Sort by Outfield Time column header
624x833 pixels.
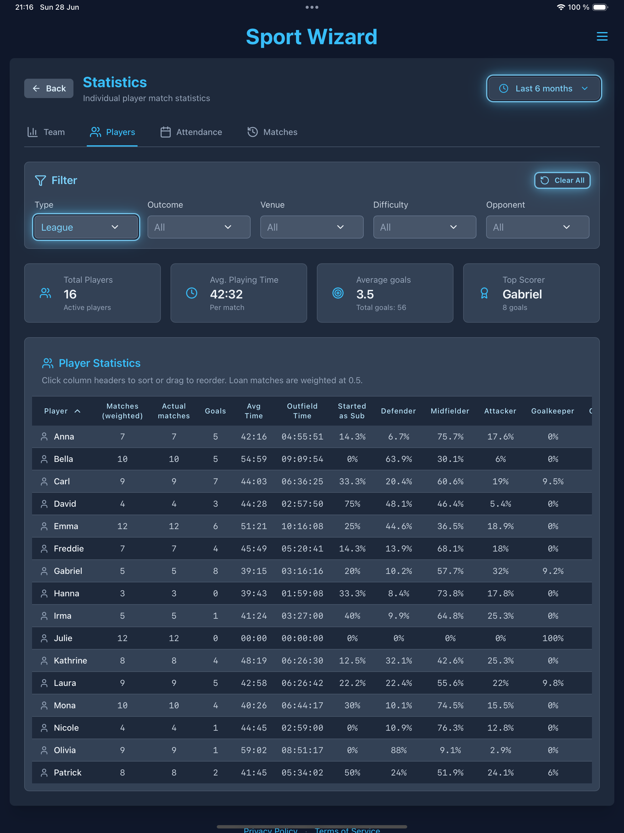(302, 411)
